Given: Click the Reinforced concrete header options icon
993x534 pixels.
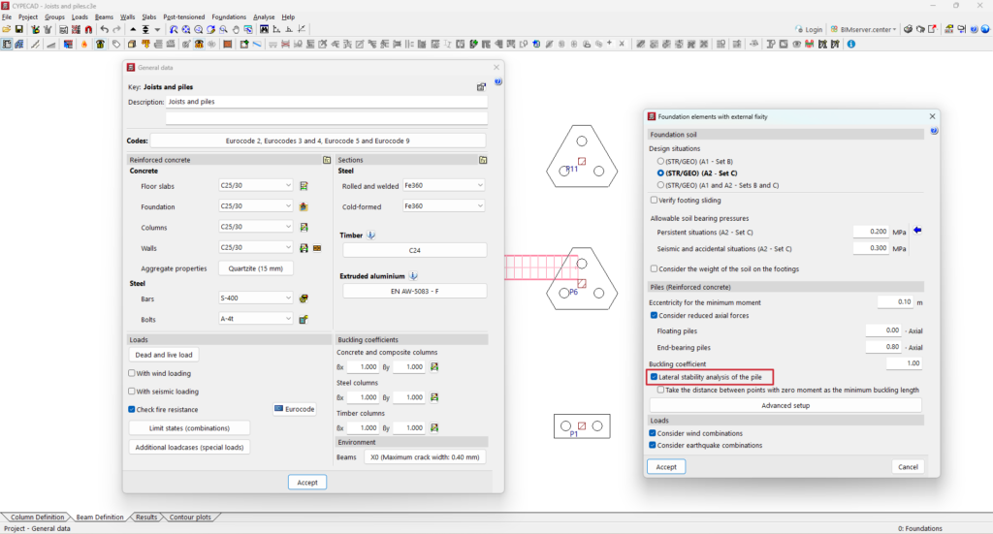Looking at the screenshot, I should (327, 160).
